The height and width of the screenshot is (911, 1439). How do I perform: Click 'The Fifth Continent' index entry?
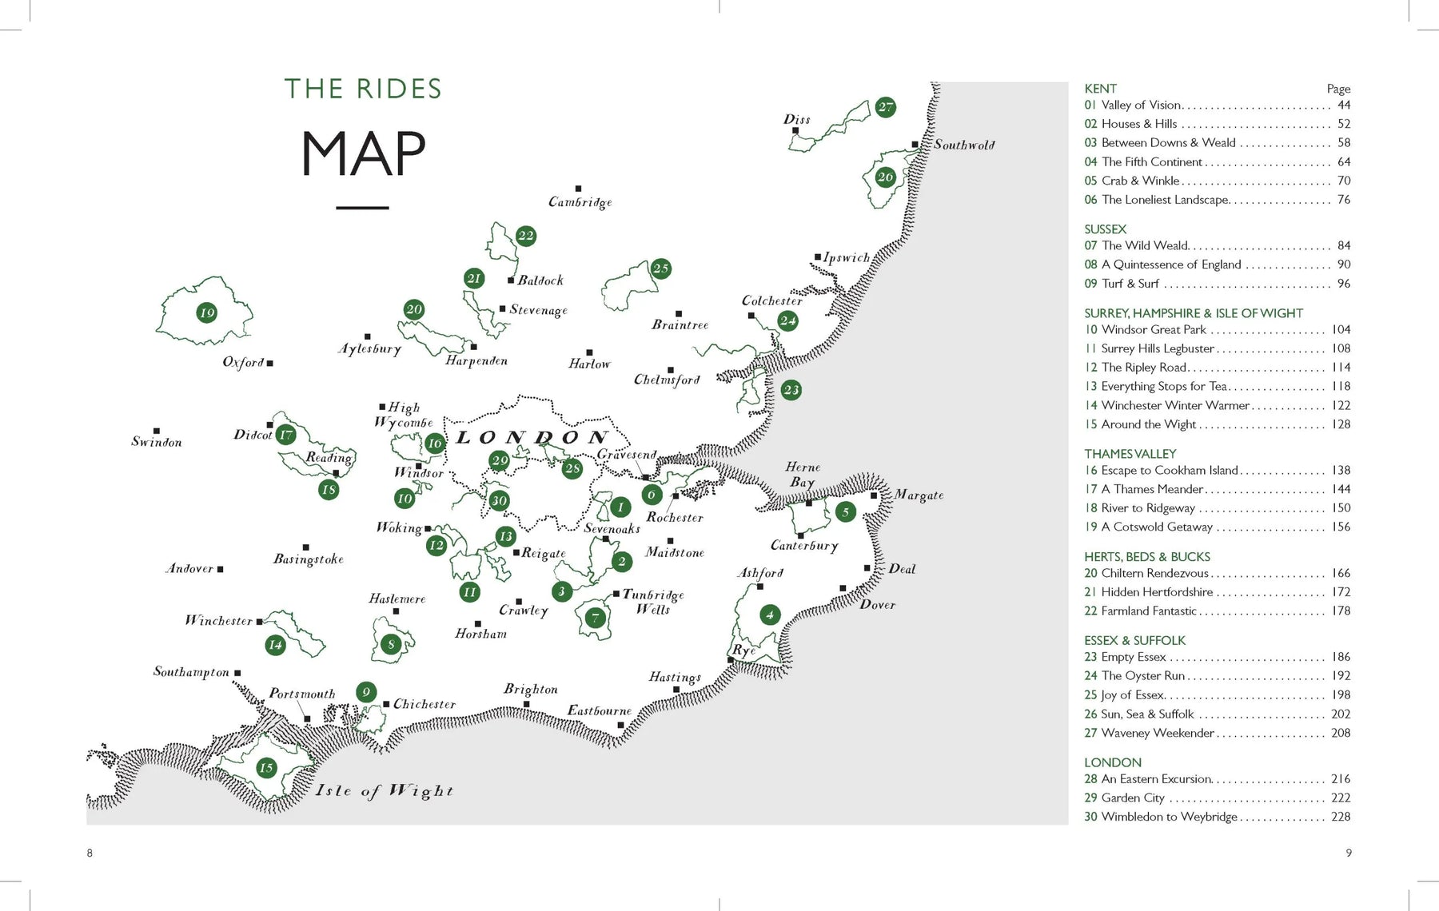pos(1218,162)
